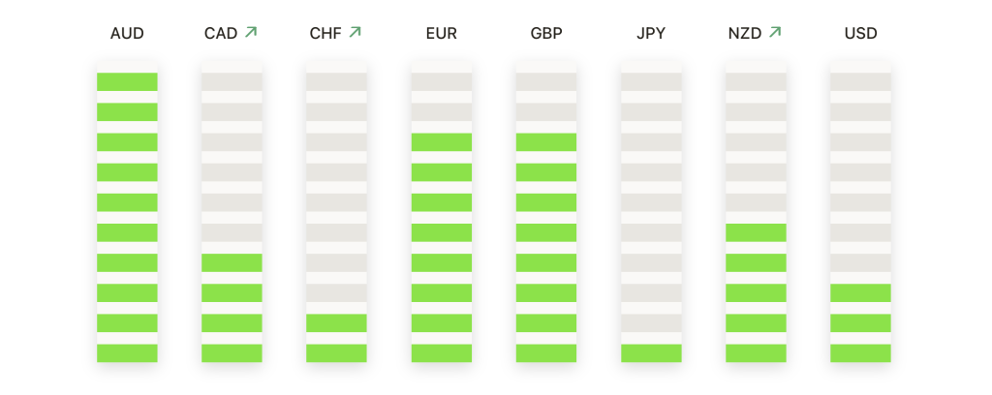
Task: Click the green up arrow beside CAD
Action: pyautogui.click(x=251, y=32)
